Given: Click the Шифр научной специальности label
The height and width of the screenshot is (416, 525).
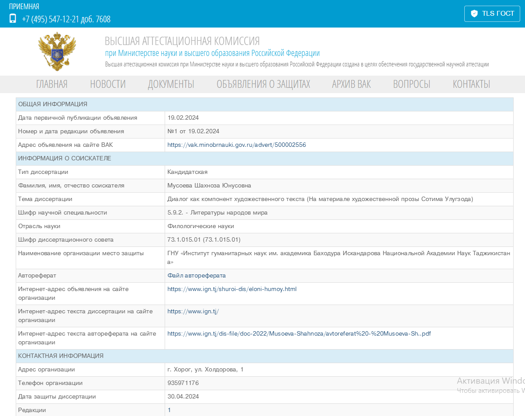Looking at the screenshot, I should (62, 213).
